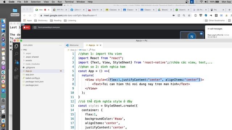Screen dimensions: 232x130
Task: Reload the Google Meet page
Action: pyautogui.click(x=35, y=15)
